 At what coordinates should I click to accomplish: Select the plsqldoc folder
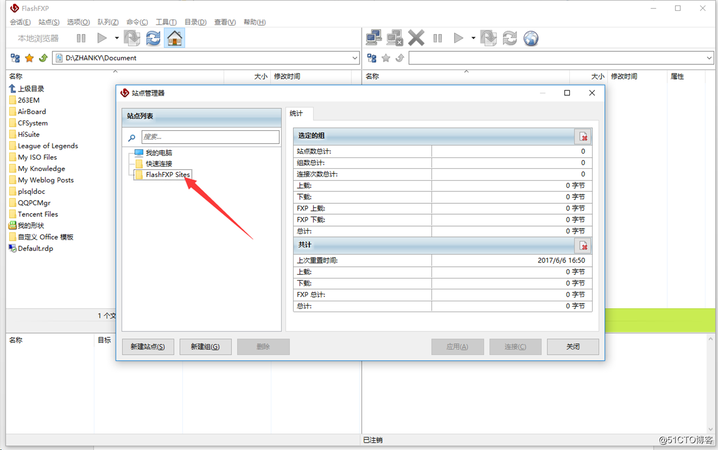pos(27,192)
